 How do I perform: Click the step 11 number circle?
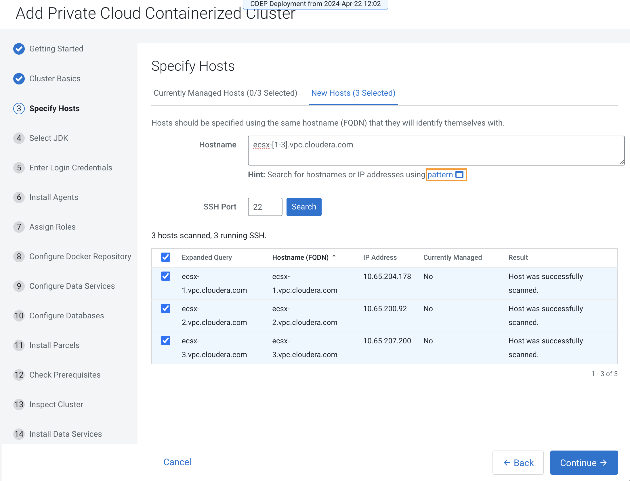click(x=19, y=345)
